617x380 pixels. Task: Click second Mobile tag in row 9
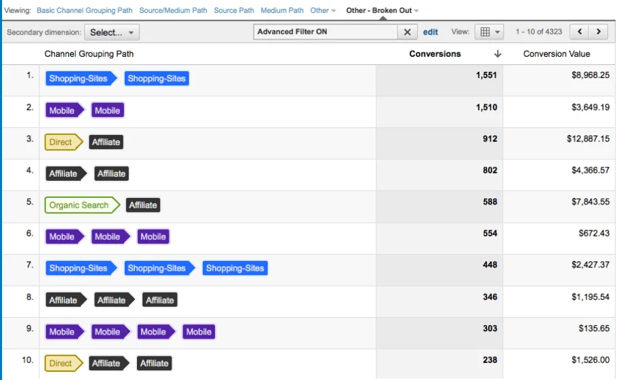pyautogui.click(x=110, y=332)
